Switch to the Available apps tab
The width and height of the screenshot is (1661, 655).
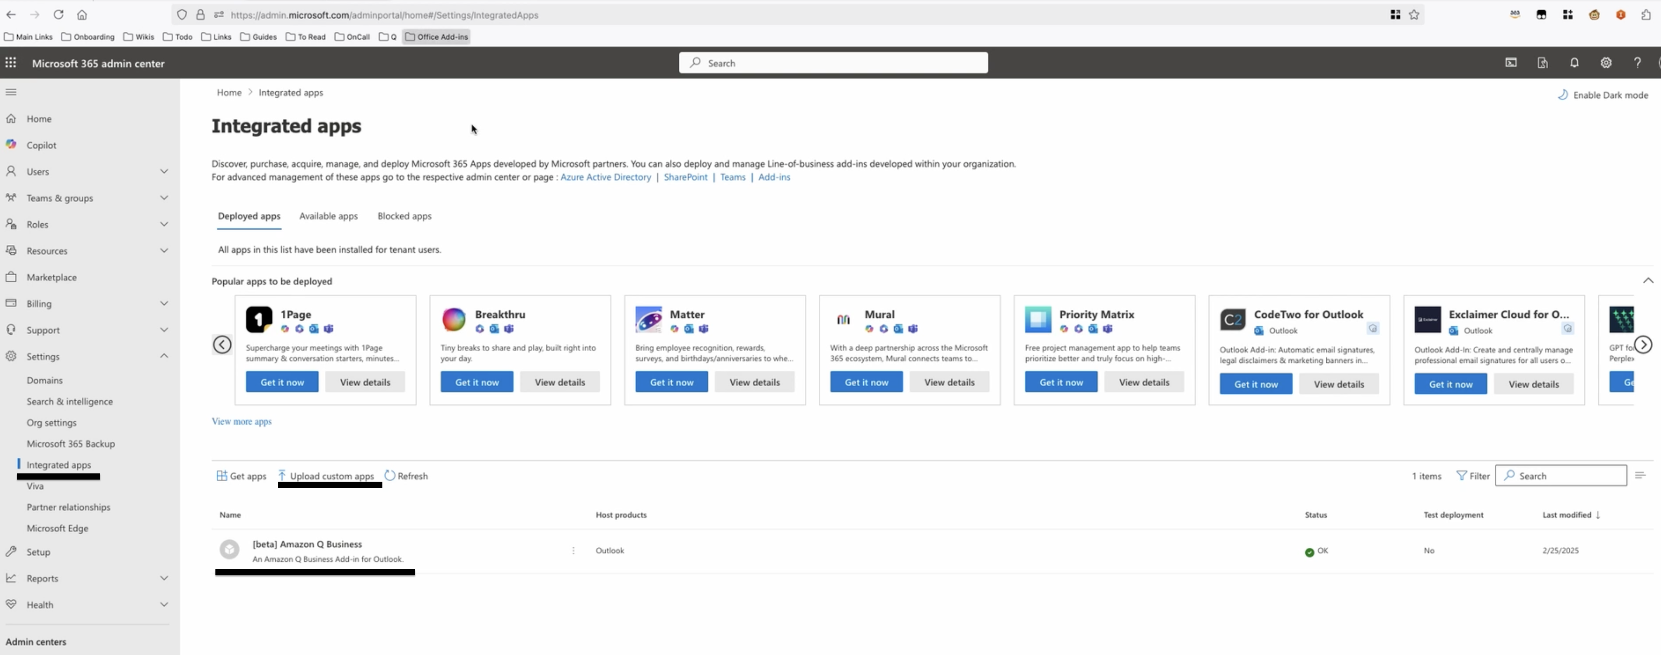[x=328, y=216]
